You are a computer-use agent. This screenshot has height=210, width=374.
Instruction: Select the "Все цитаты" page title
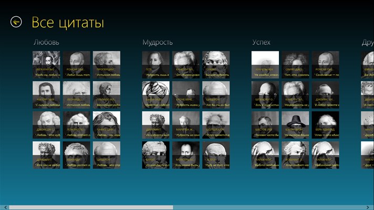coord(68,23)
